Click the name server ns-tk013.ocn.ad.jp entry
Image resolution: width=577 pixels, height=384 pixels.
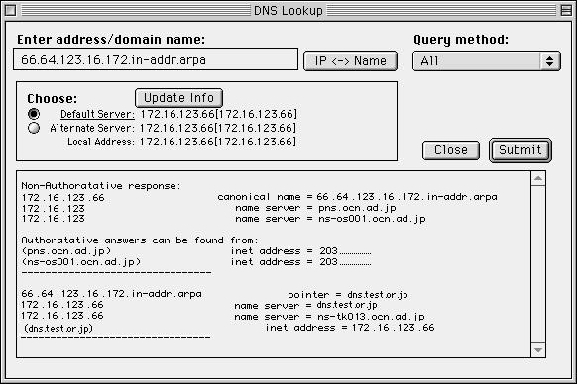(329, 317)
